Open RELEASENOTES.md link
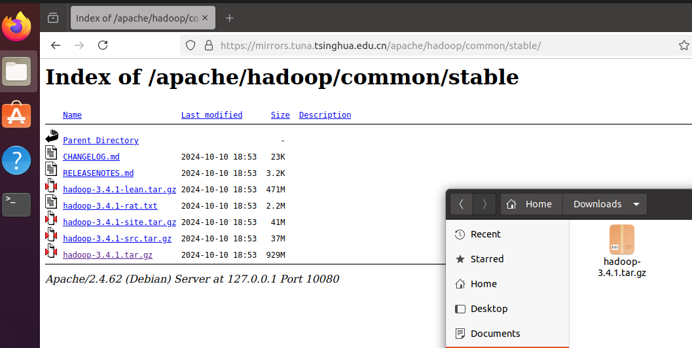 click(98, 173)
